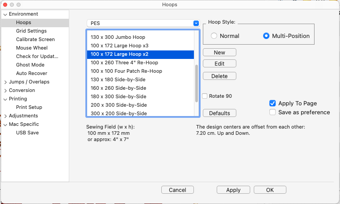The width and height of the screenshot is (340, 204).
Task: Select Multi-Position hoop style
Action: pos(267,36)
